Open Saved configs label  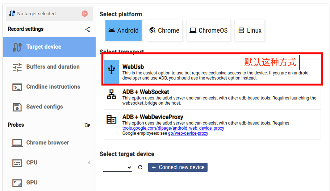click(45, 107)
